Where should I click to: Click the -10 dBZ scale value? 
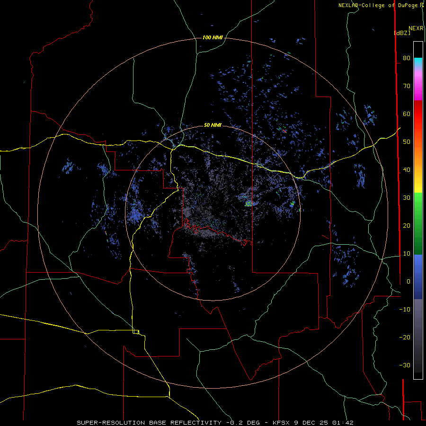405,310
